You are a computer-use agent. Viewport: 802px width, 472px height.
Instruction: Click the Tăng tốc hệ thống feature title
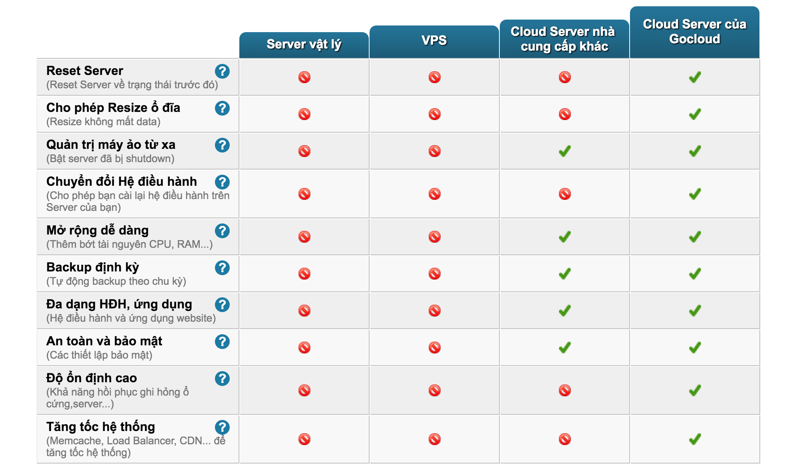coord(101,427)
